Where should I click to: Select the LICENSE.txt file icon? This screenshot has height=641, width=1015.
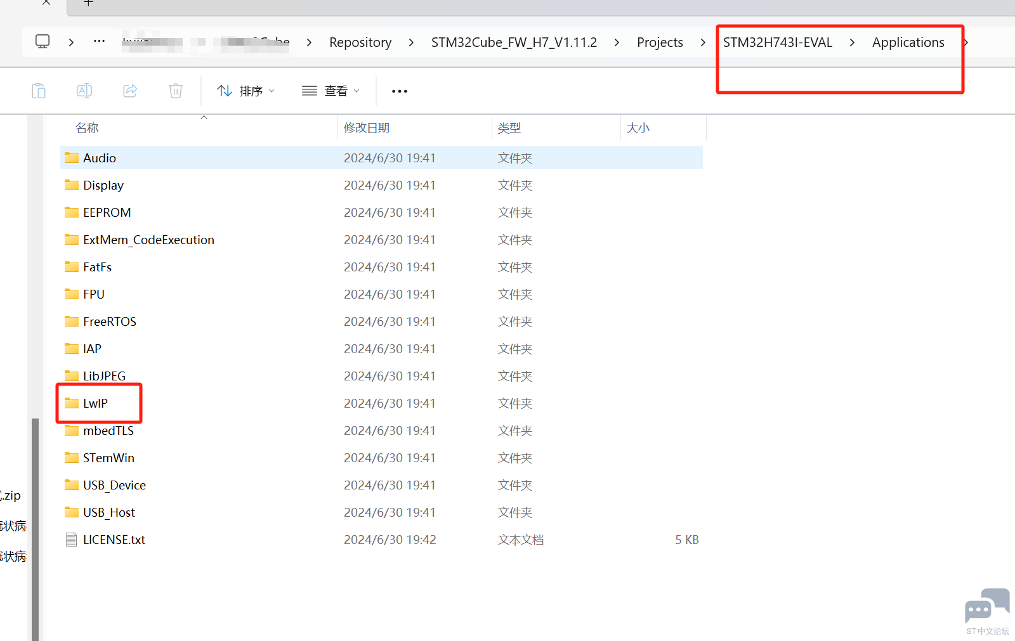tap(72, 540)
